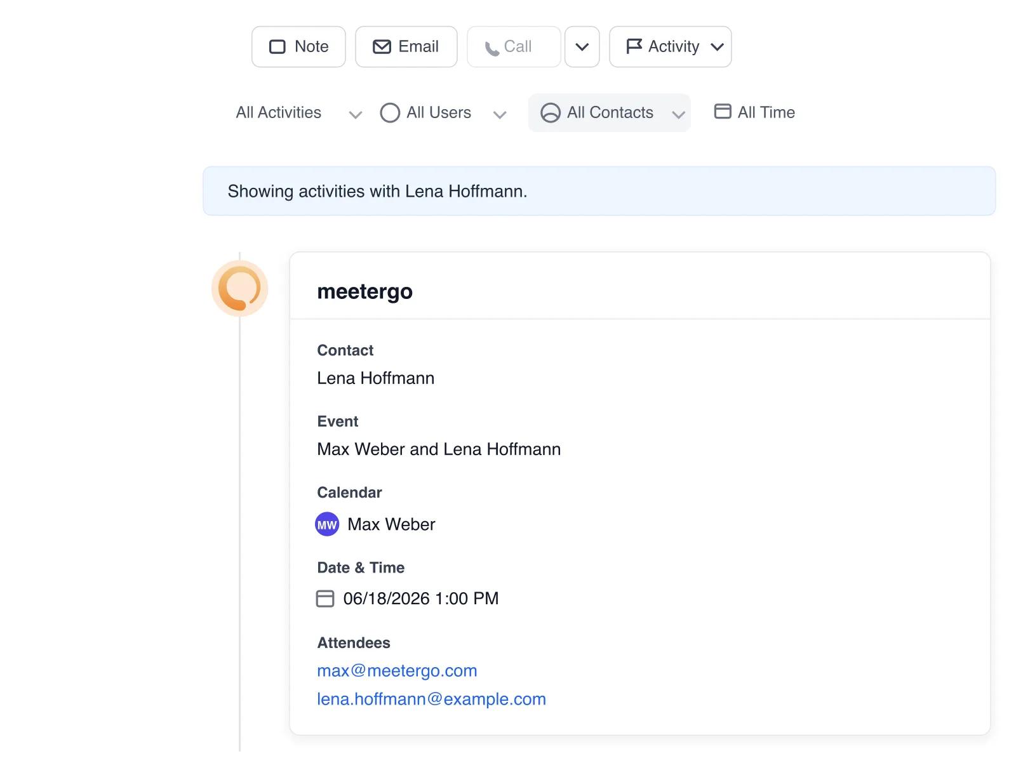Click the MW avatar for Max Weber

(x=327, y=524)
